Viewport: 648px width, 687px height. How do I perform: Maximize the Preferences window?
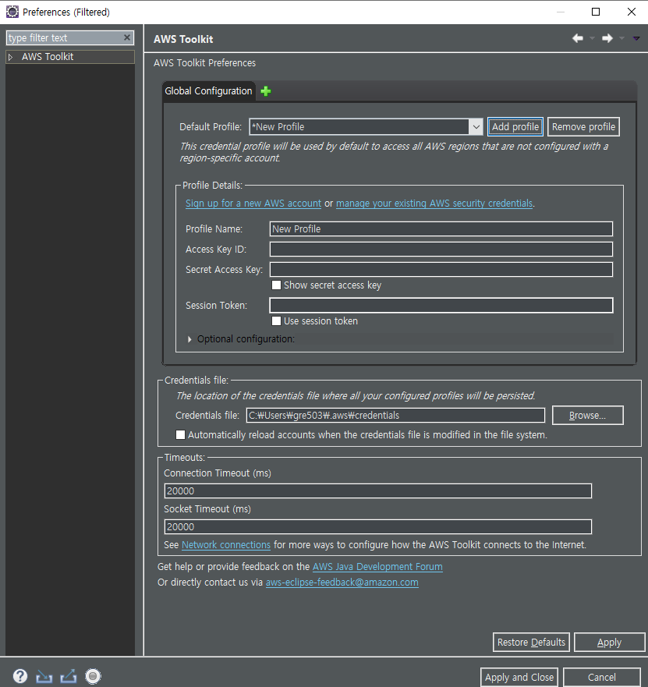tap(596, 12)
